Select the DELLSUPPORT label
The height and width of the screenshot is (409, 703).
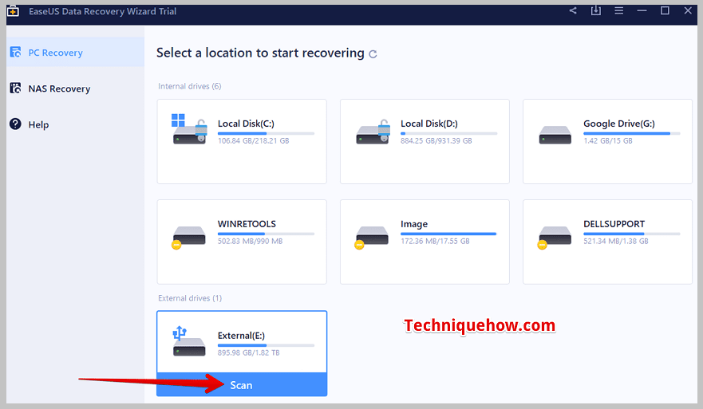point(614,224)
